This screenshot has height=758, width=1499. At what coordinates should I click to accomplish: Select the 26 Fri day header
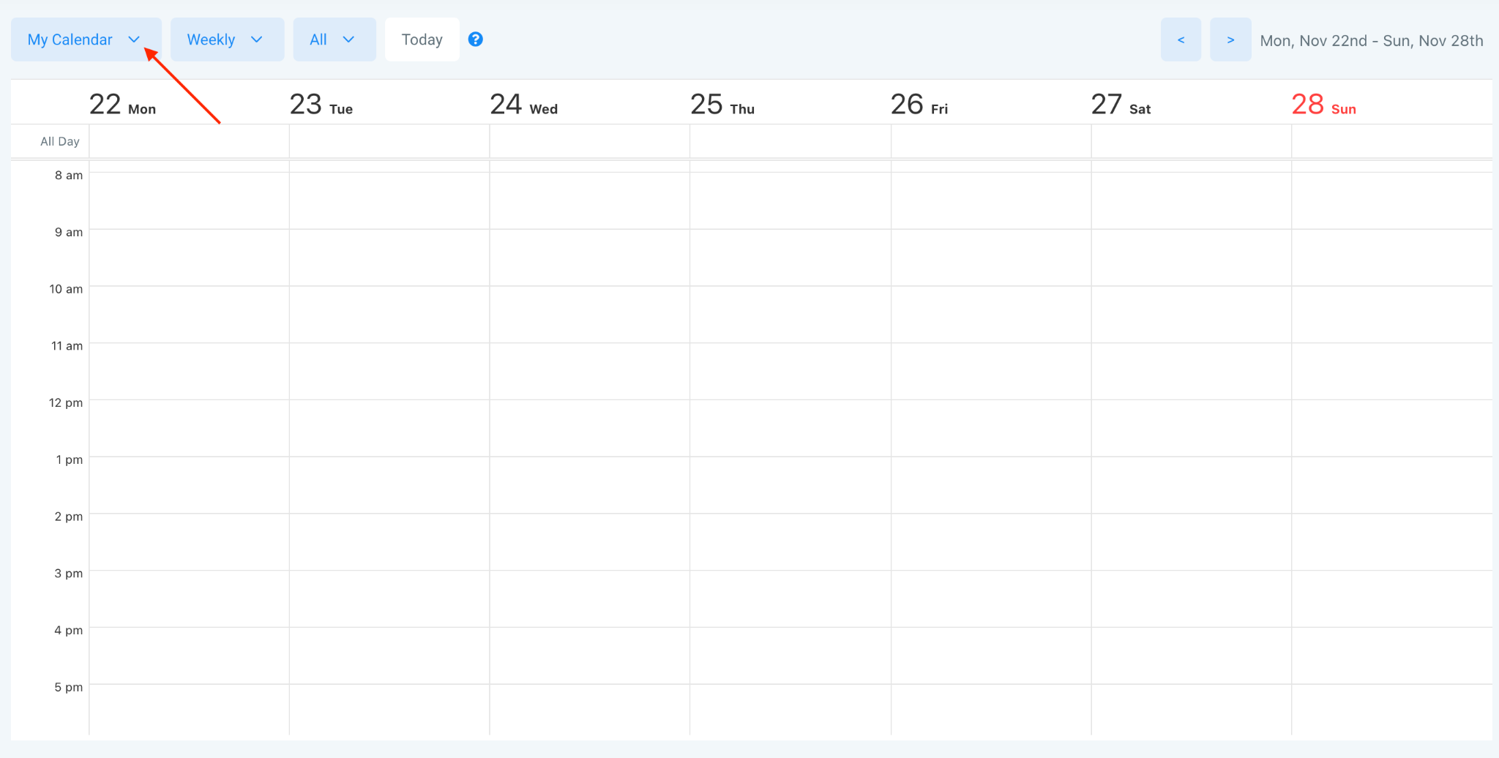pos(919,105)
